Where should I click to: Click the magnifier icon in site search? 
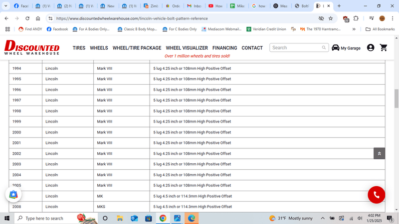(323, 48)
